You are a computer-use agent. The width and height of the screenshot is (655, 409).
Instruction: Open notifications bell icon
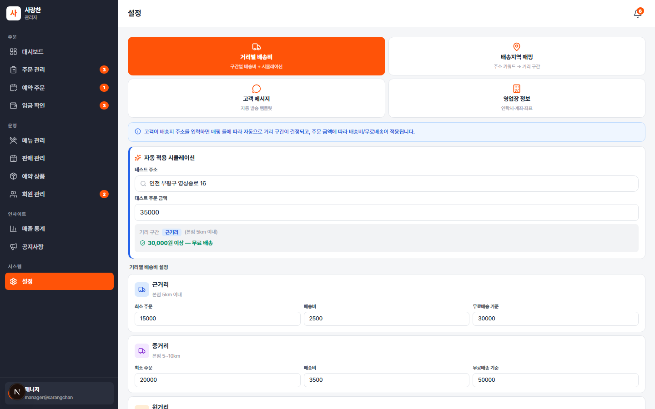click(638, 14)
